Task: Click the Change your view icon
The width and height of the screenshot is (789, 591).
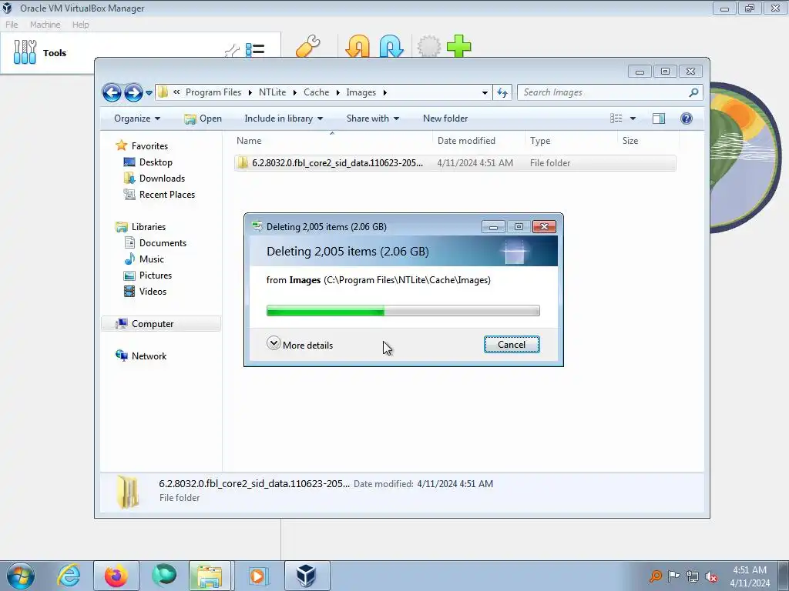Action: (616, 119)
